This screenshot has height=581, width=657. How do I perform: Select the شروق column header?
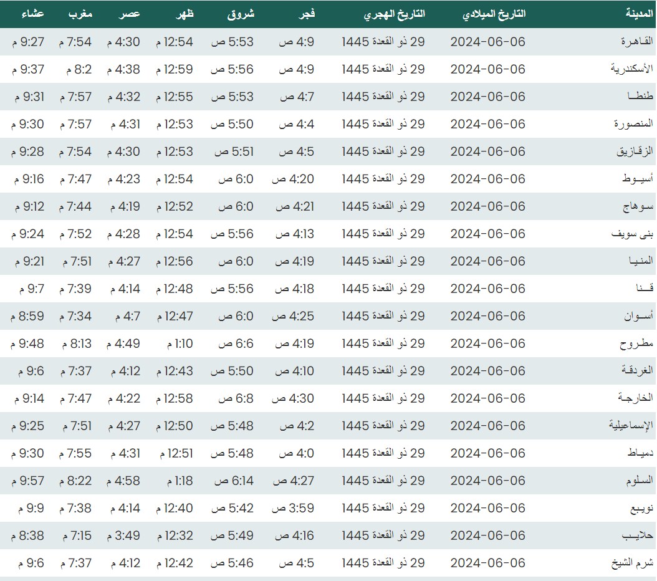pyautogui.click(x=242, y=14)
